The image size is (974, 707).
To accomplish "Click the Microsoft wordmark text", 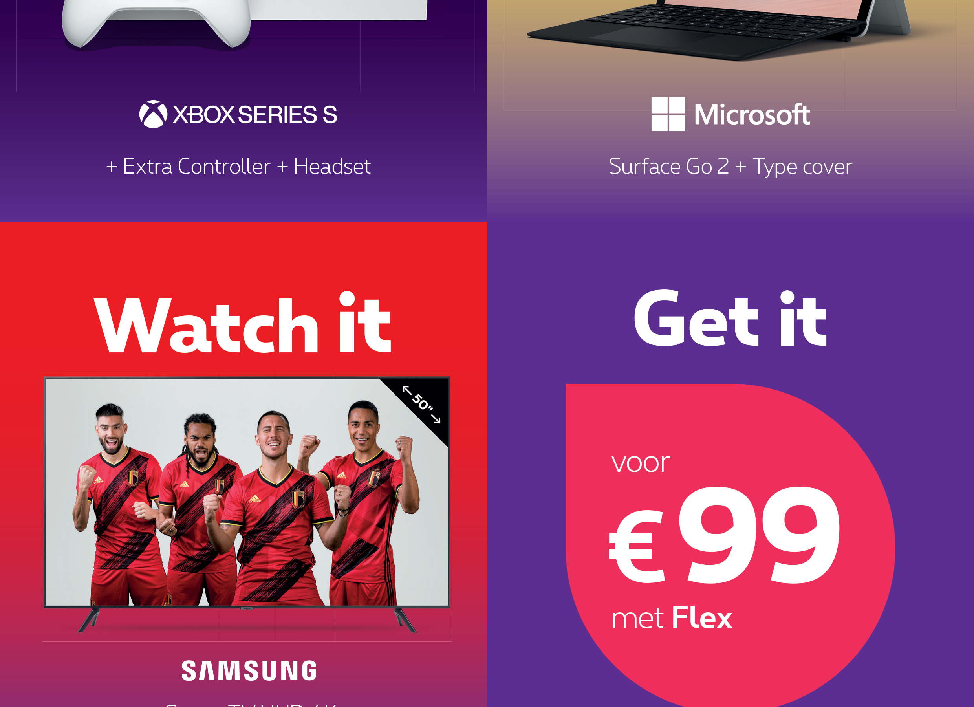I will pyautogui.click(x=752, y=115).
